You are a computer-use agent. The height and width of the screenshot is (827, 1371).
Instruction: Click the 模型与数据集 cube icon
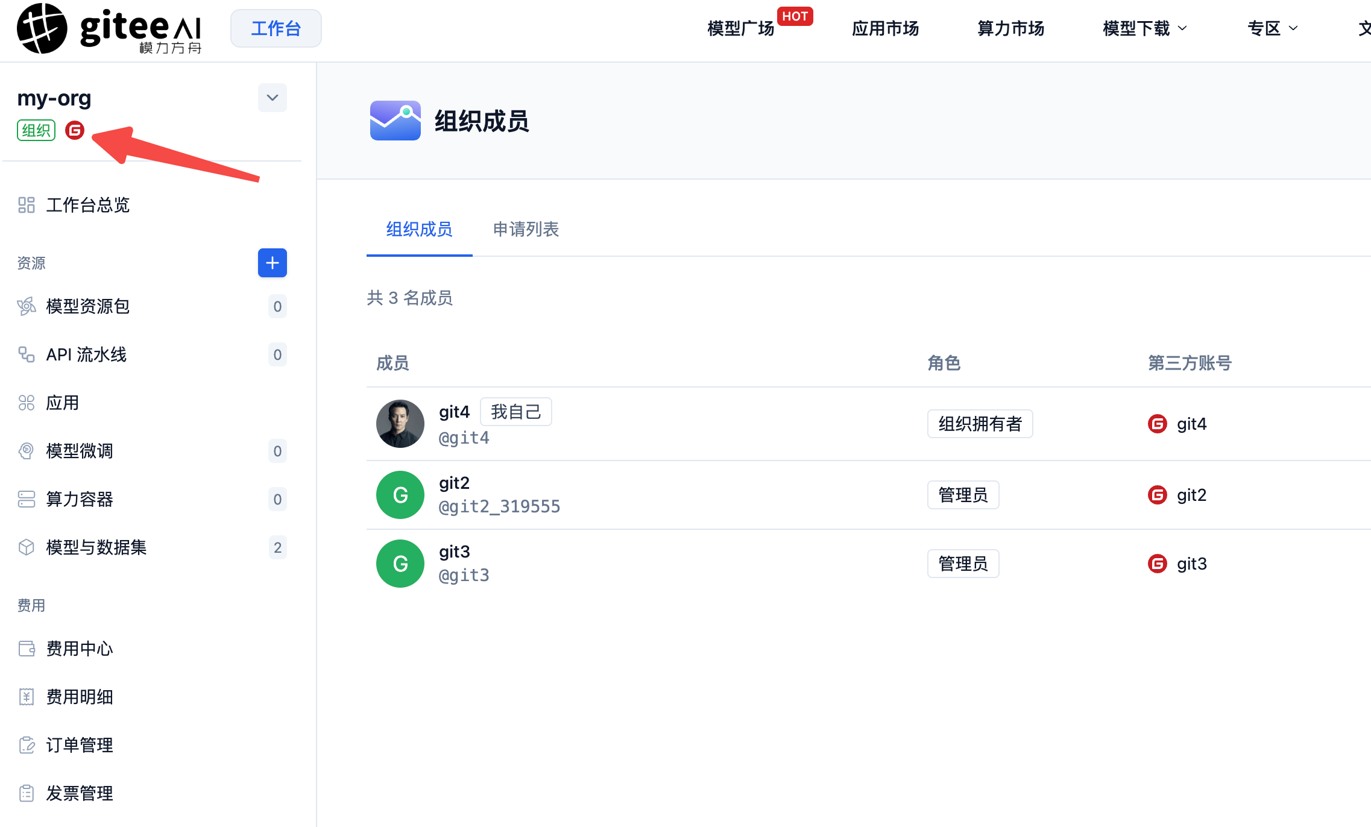click(27, 547)
